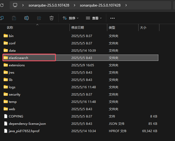Open the 查看 view dropdown
The width and height of the screenshot is (175, 141).
tap(94, 18)
